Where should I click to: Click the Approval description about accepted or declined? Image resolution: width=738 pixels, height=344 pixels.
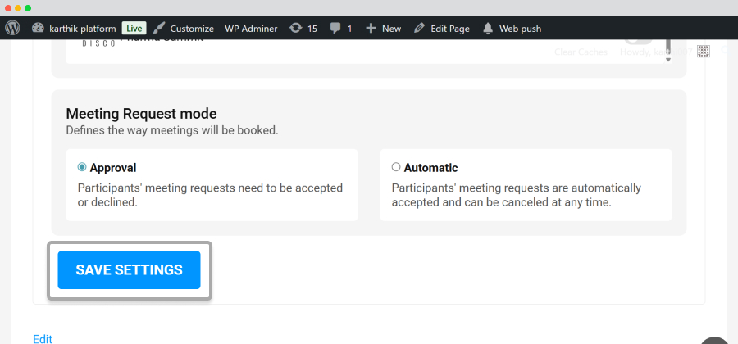coord(210,196)
